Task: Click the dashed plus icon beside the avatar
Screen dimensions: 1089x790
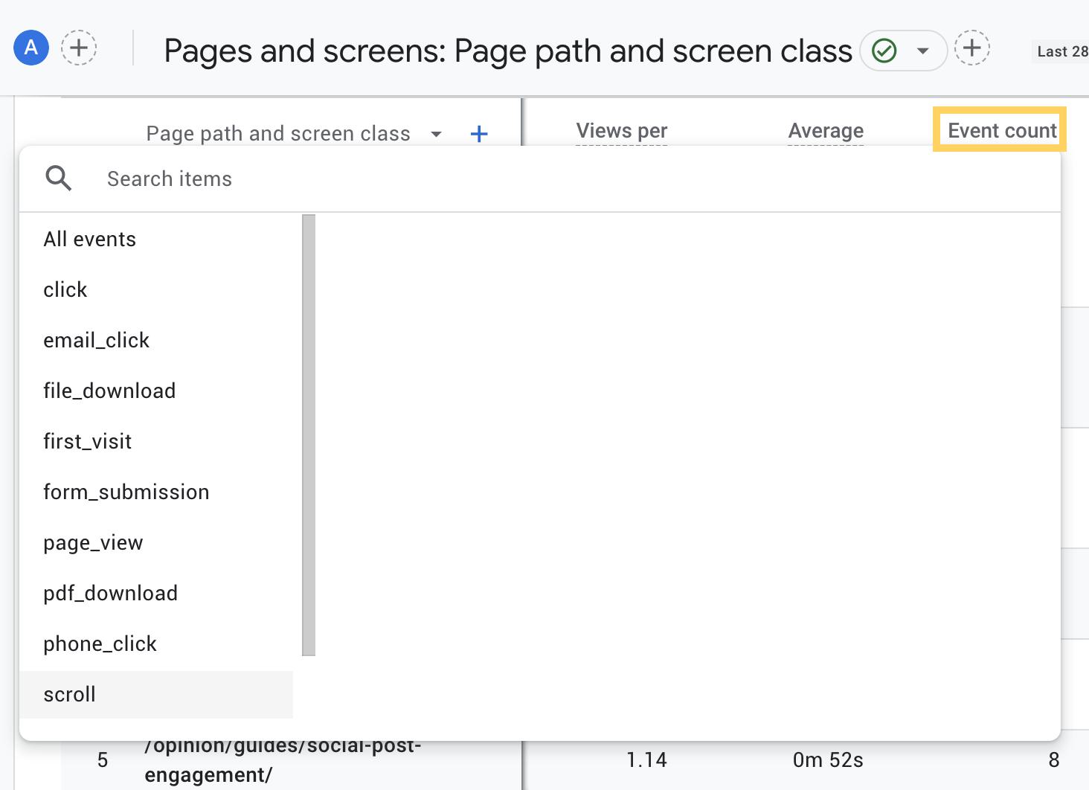Action: [x=79, y=48]
